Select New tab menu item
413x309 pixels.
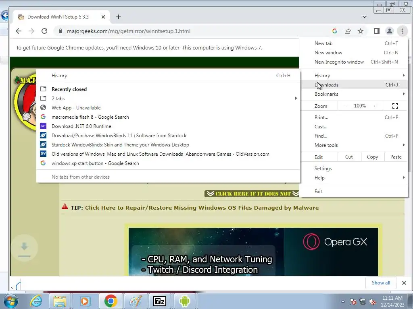(354, 43)
